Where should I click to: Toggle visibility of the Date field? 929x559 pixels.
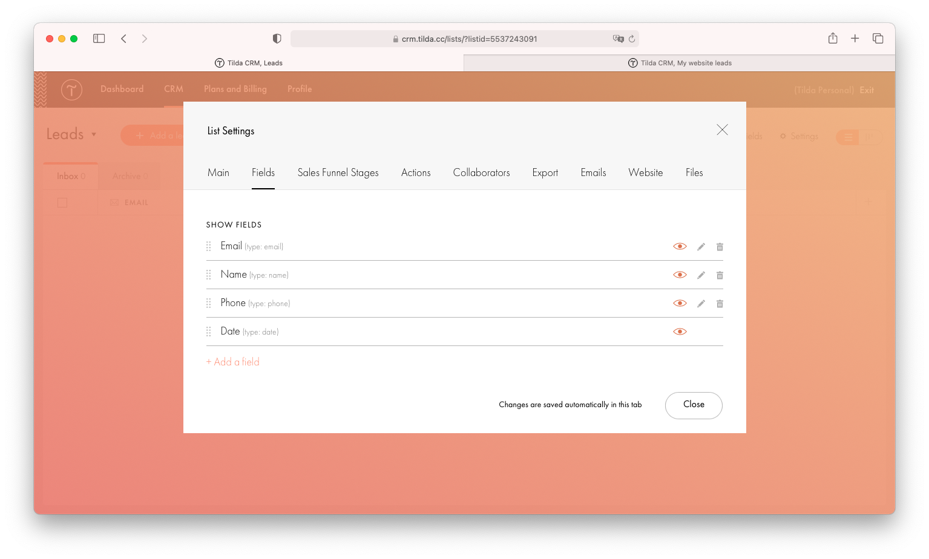click(x=680, y=331)
